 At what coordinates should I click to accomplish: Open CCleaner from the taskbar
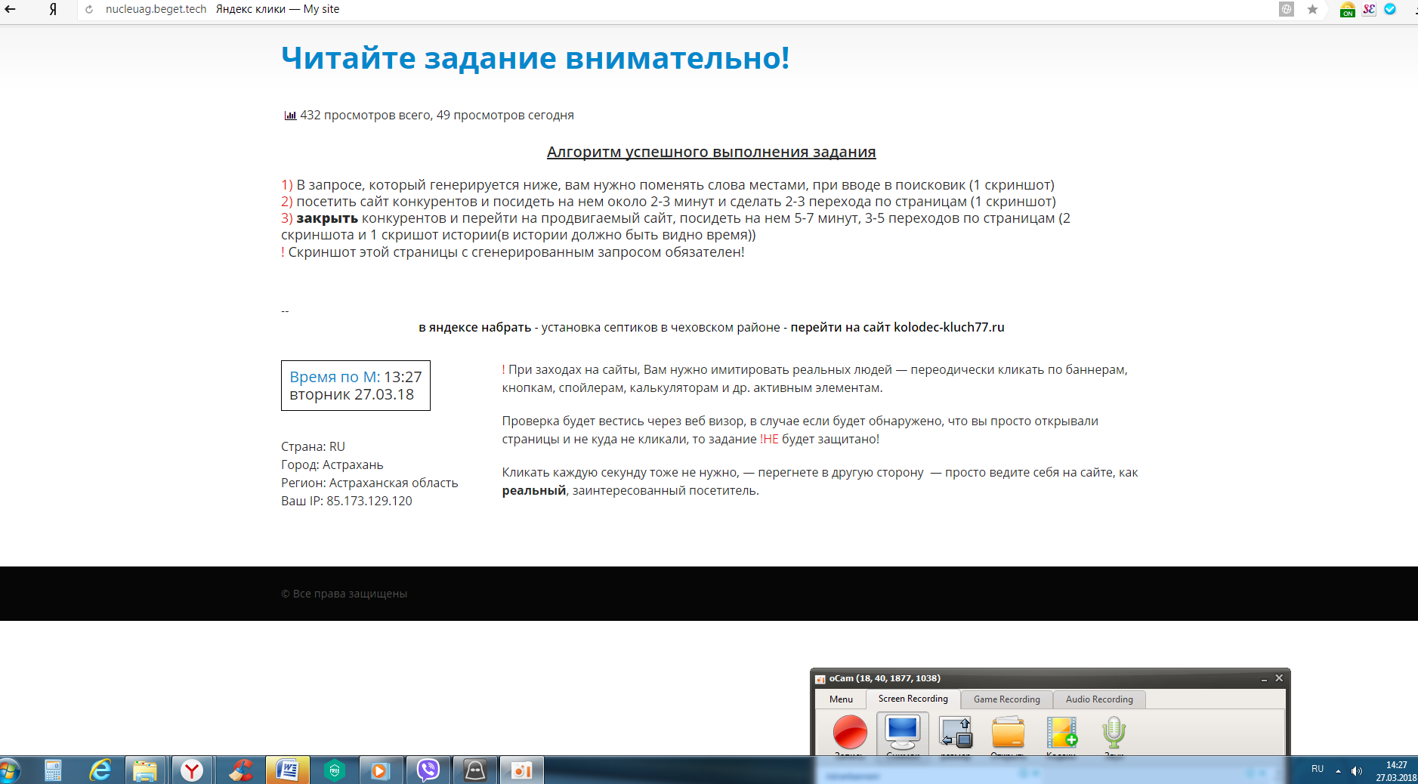pos(240,770)
